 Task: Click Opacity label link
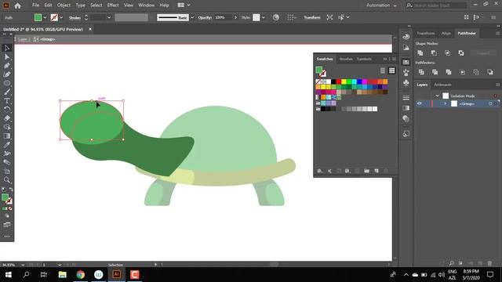click(205, 17)
